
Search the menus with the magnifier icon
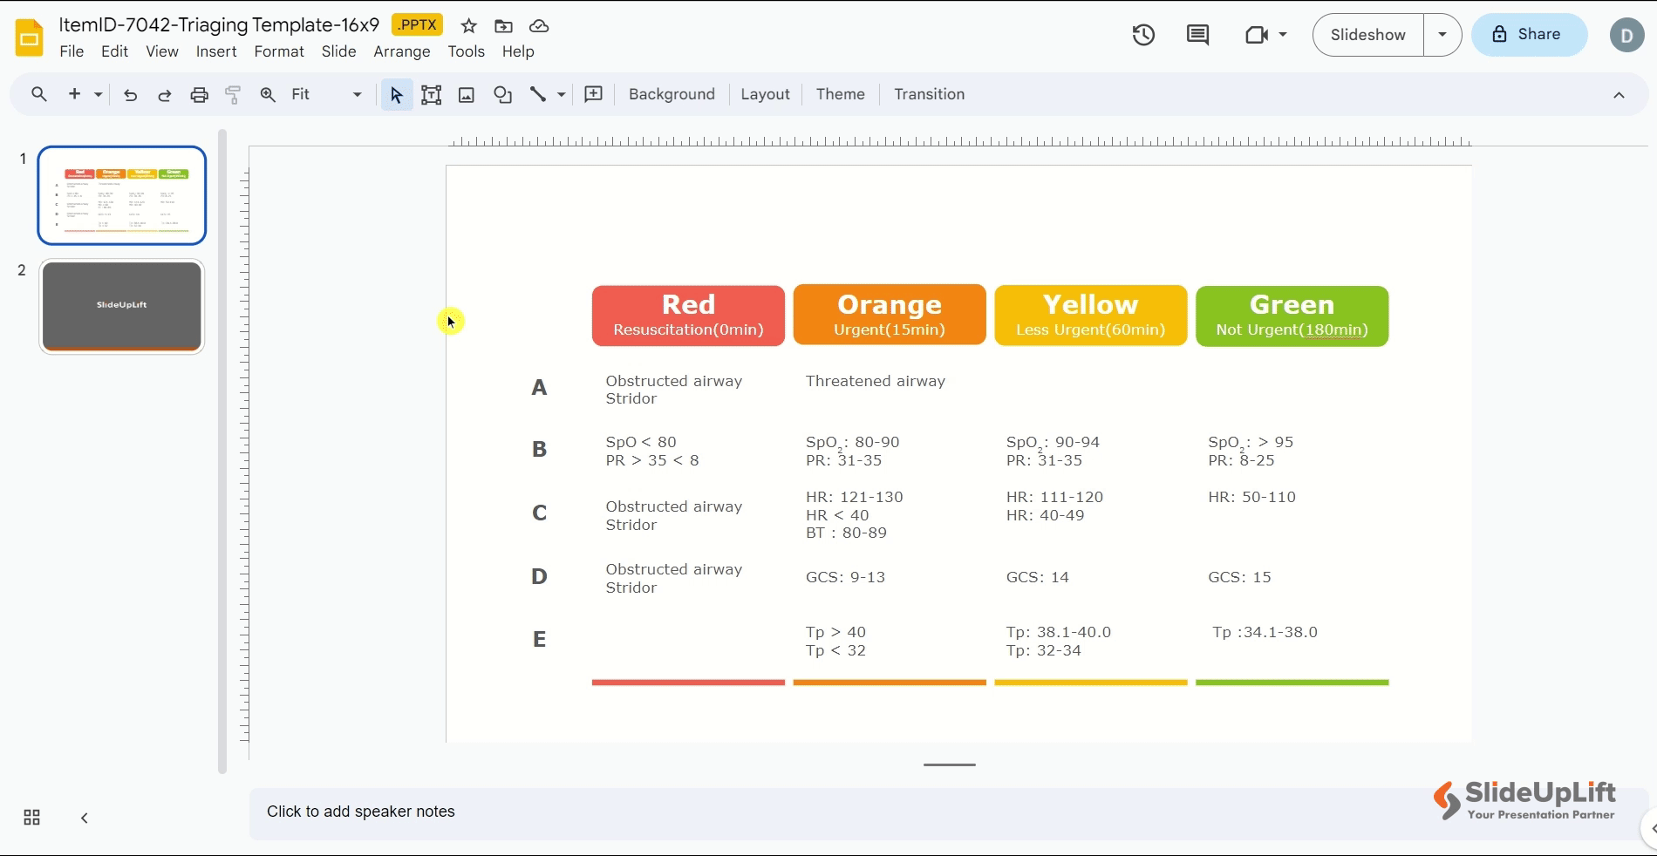tap(39, 94)
